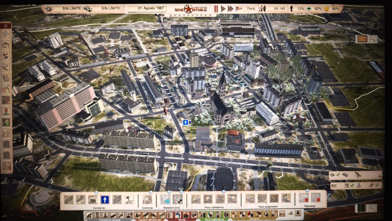Open info badge above Repostaje group
This screenshot has height=221, width=392.
pyautogui.click(x=307, y=191)
